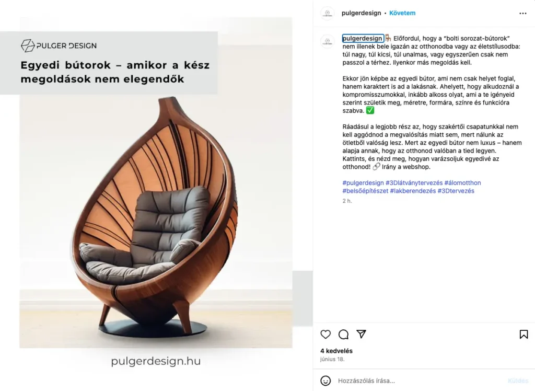Open the #pulgerdesign hashtag

click(x=363, y=183)
